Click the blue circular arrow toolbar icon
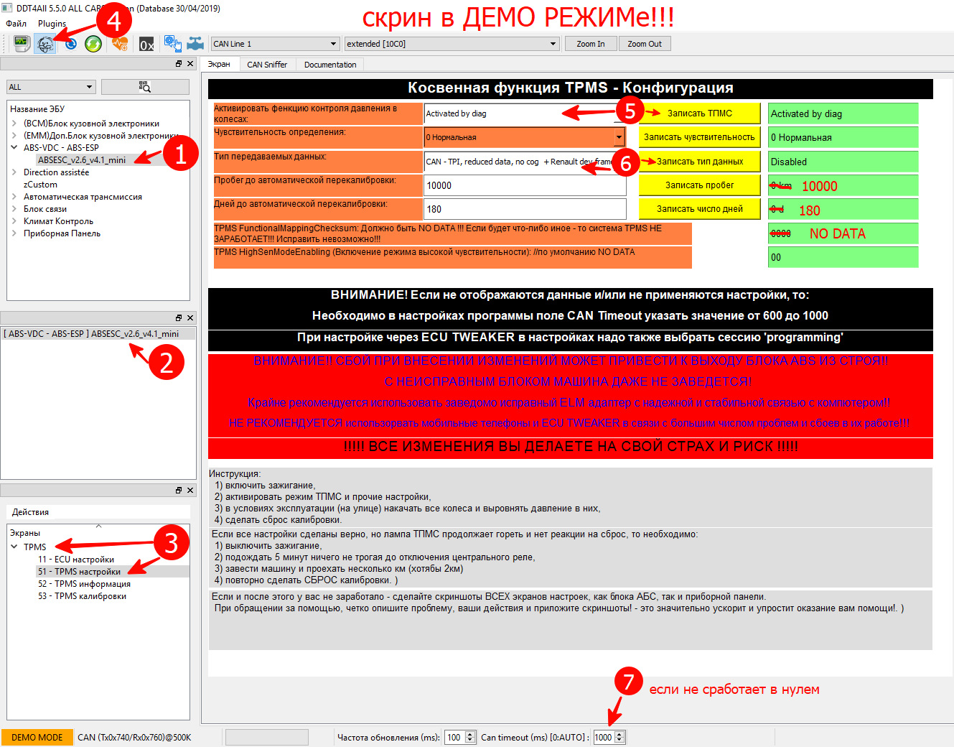The image size is (954, 747). (70, 44)
